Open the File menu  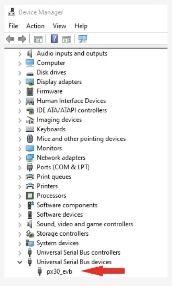coord(13,26)
